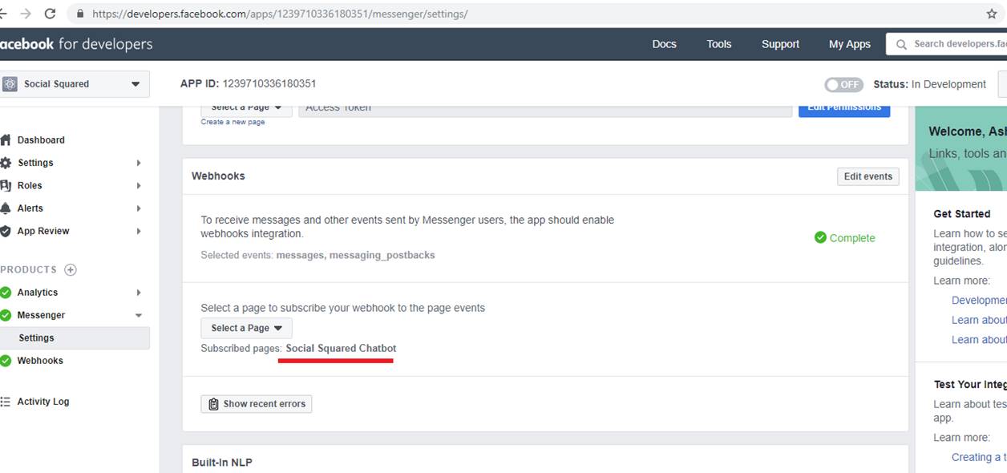The width and height of the screenshot is (1007, 473).
Task: Click the plus icon beside PRODUCTS
Action: [71, 269]
